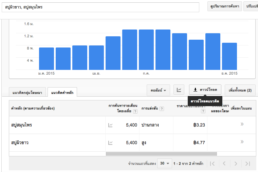258x172 pixels.
Task: Open rows-per-page dropdown showing 30
Action: (165, 164)
